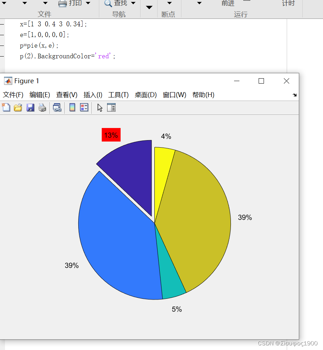Viewport: 323px width, 350px height.
Task: Open the 工具(T) menu
Action: 118,95
